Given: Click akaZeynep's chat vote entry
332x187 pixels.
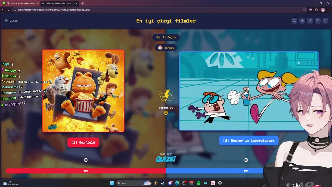Looking at the screenshot, I should pos(13,103).
